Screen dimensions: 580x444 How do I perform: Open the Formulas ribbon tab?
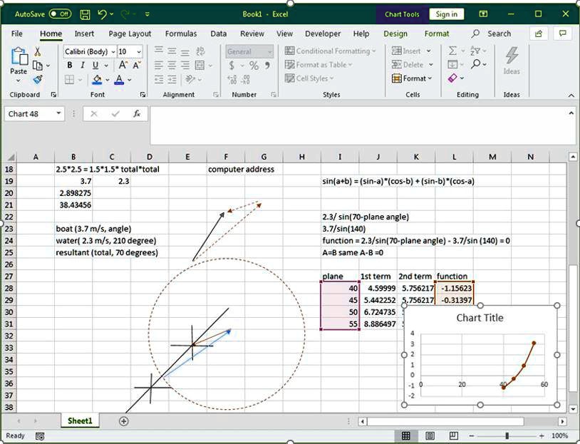pyautogui.click(x=180, y=33)
